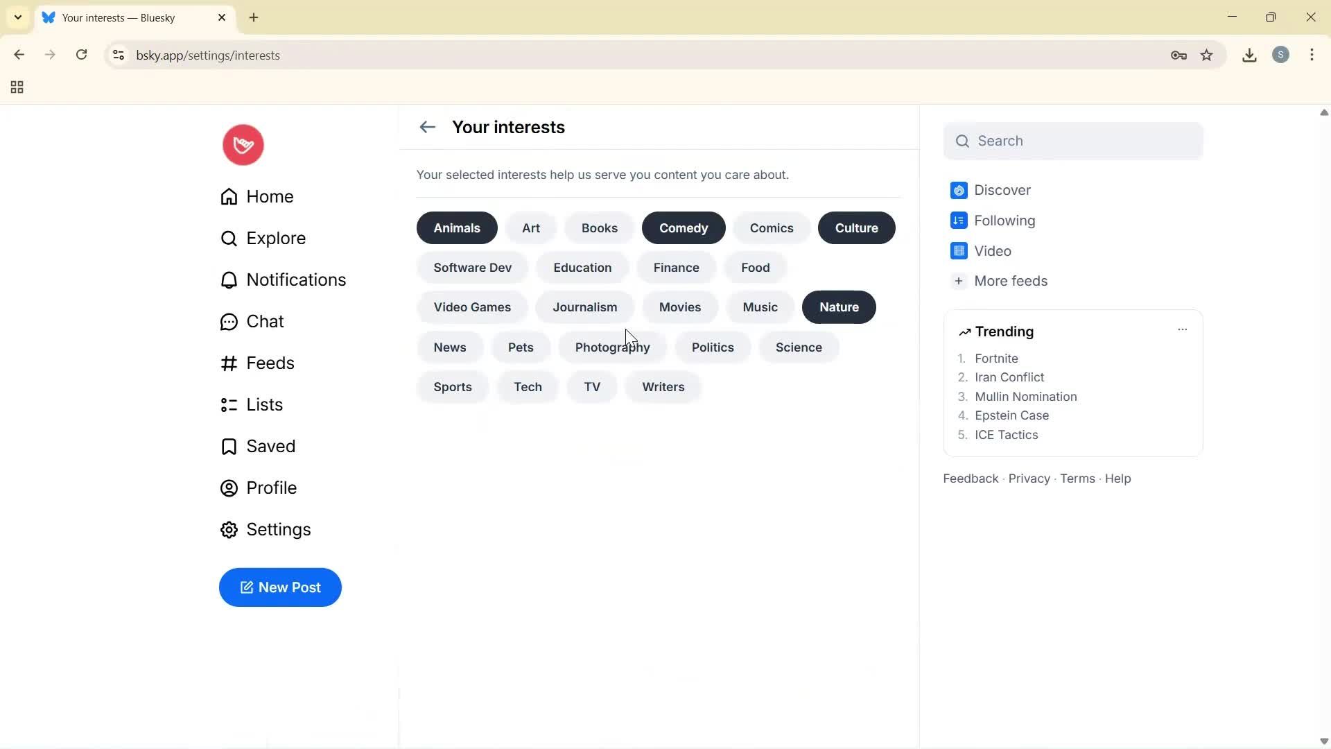Image resolution: width=1331 pixels, height=749 pixels.
Task: Click the Iran Conflict trending topic
Action: 1009,377
